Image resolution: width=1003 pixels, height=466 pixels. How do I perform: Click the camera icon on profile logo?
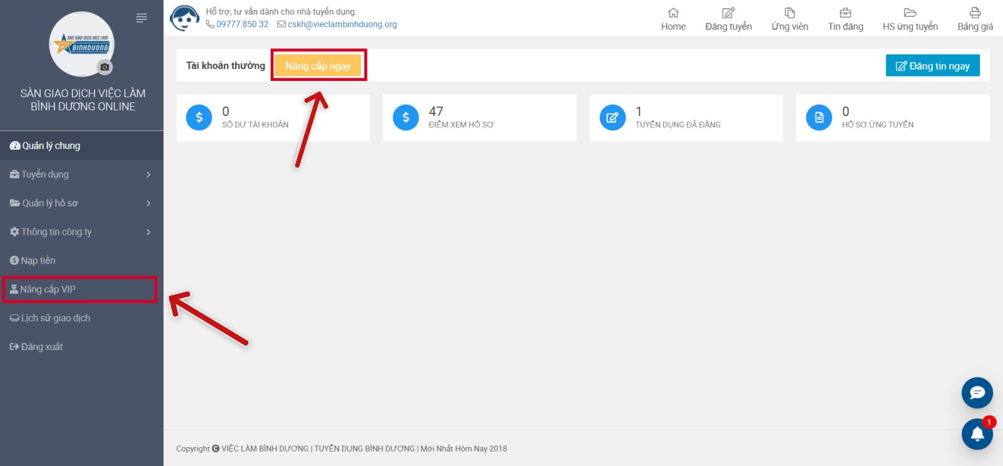pos(105,67)
